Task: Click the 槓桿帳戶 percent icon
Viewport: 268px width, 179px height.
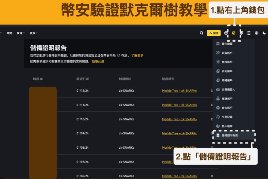Action: coord(218,62)
